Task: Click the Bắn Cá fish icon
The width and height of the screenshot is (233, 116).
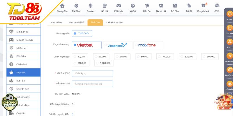Action: pyautogui.click(x=147, y=6)
